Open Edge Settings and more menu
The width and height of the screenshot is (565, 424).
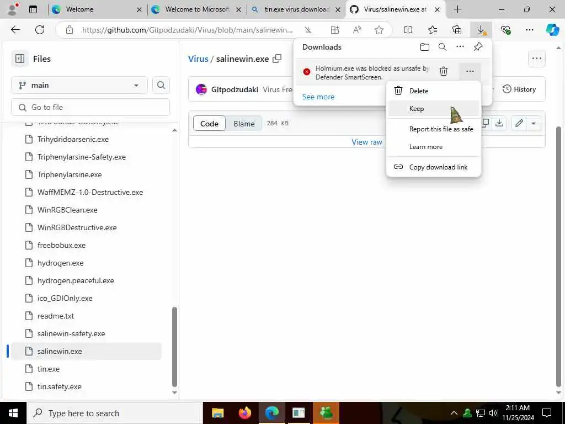[529, 30]
